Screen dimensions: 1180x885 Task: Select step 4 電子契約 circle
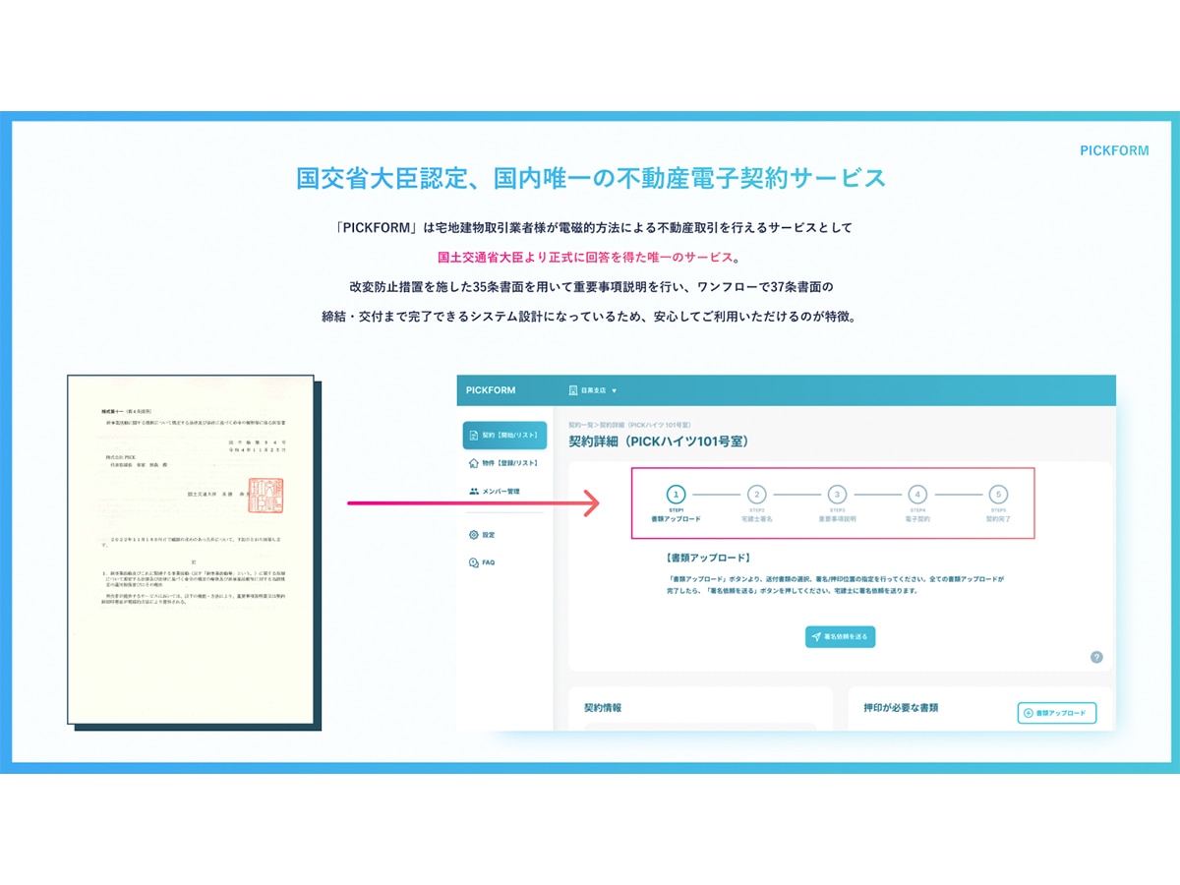point(917,495)
